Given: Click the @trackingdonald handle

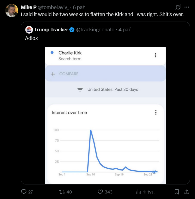Looking at the screenshot, I should 95,30.
